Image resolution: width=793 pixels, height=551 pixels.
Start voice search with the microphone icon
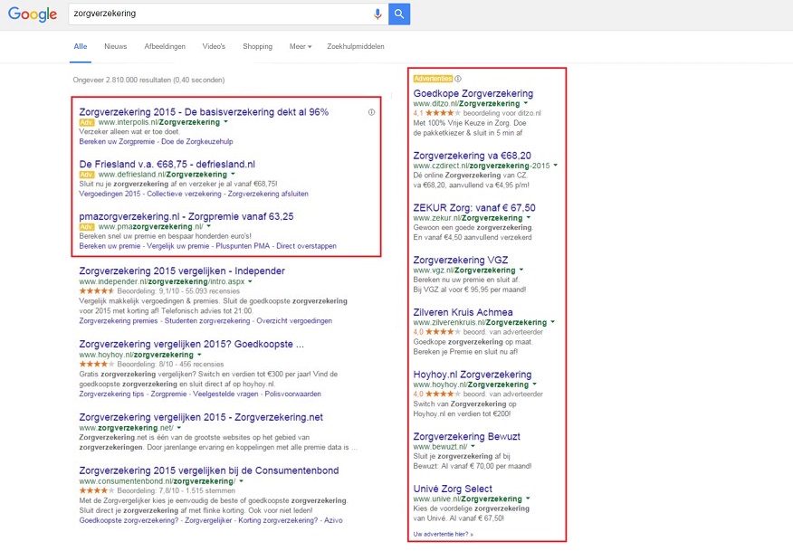click(x=377, y=14)
